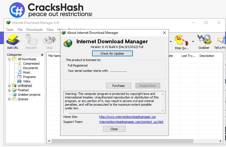
Task: Click the Check for Update button
Action: (112, 54)
